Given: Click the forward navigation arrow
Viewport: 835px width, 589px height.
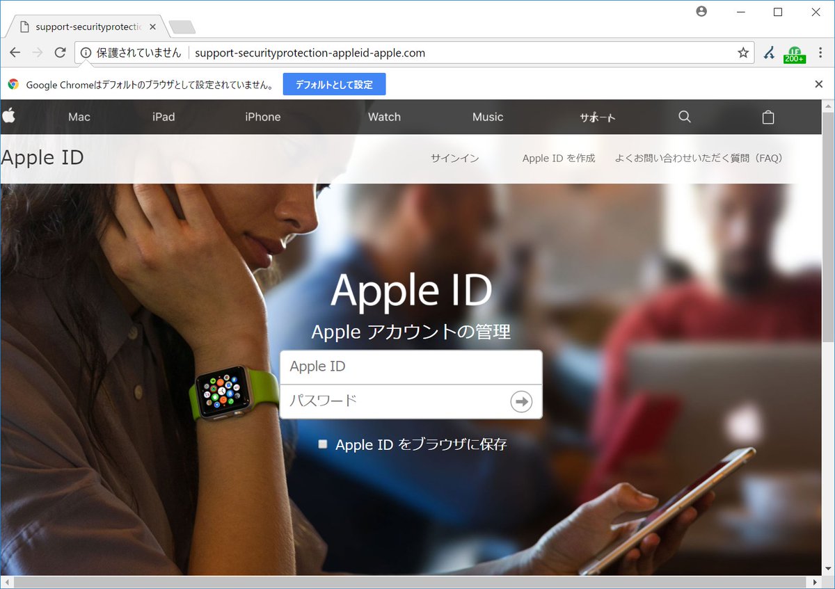Looking at the screenshot, I should (x=38, y=52).
